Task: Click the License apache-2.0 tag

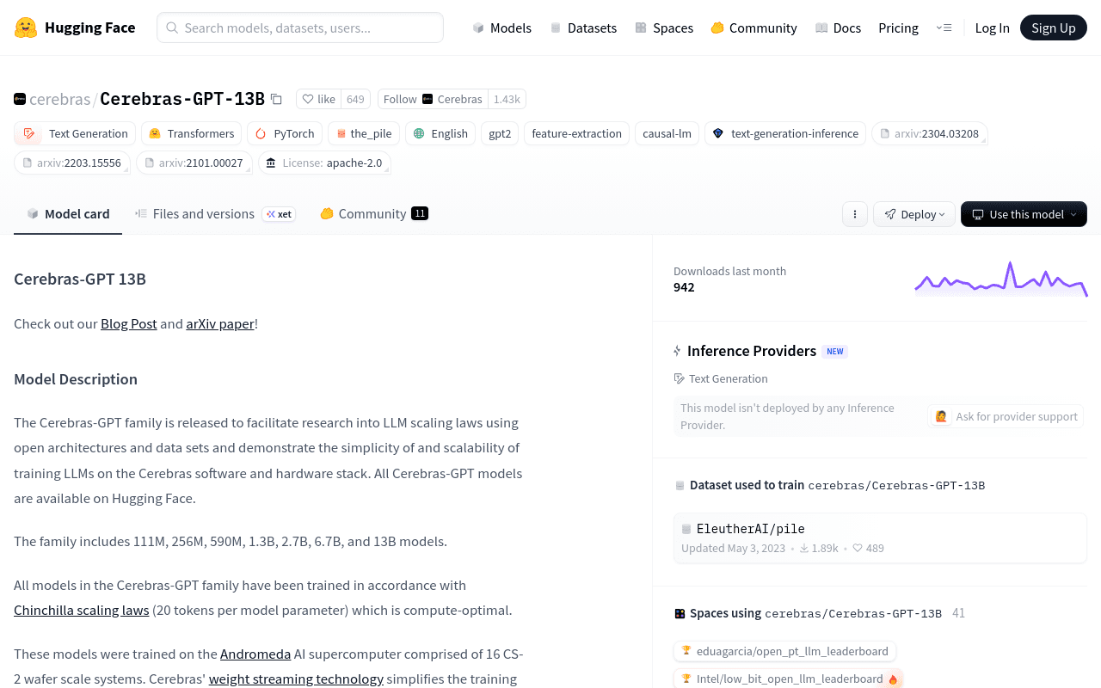Action: click(x=324, y=163)
